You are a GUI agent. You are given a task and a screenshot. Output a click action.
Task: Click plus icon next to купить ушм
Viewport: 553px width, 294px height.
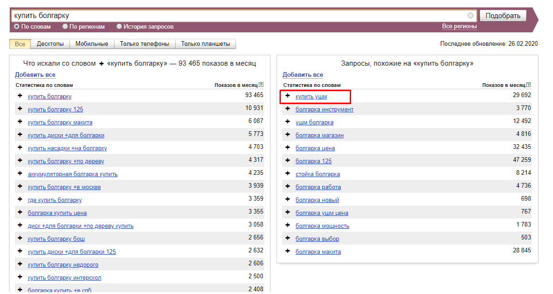click(x=288, y=96)
